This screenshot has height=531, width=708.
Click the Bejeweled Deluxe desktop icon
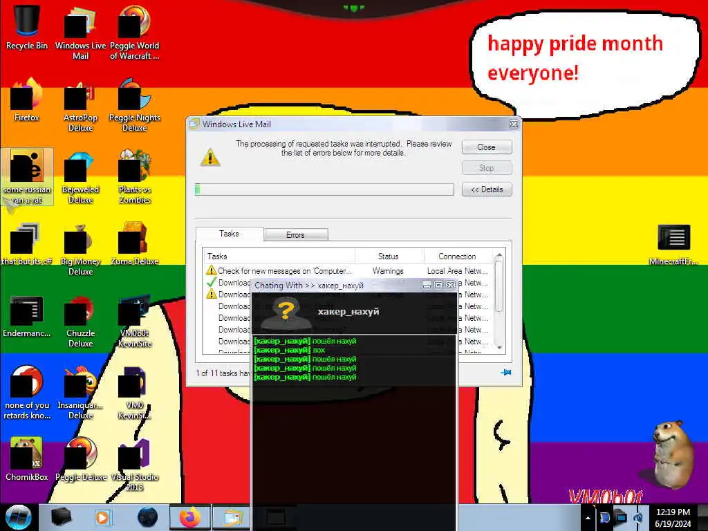pos(80,176)
